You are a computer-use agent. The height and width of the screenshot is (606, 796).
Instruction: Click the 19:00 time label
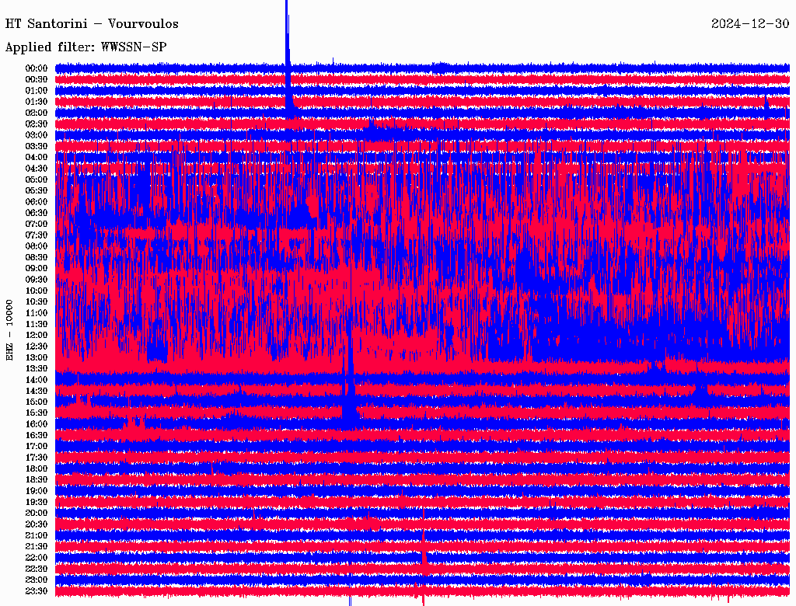37,491
